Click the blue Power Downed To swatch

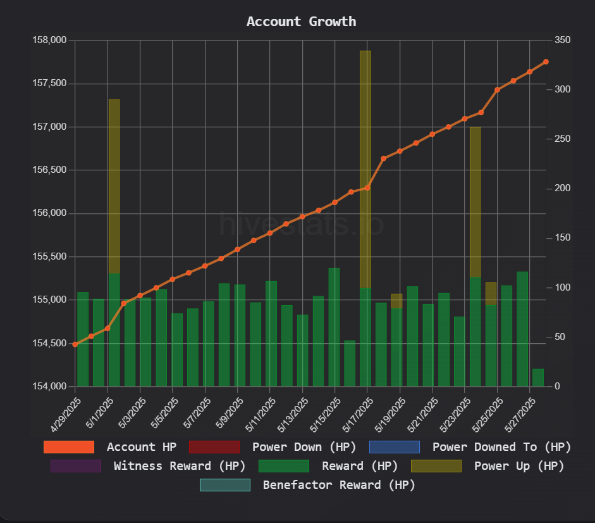tap(394, 447)
